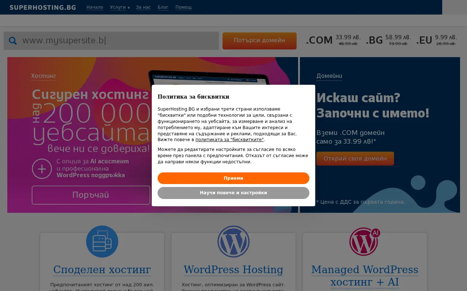
Task: Open the За нас page
Action: click(143, 7)
